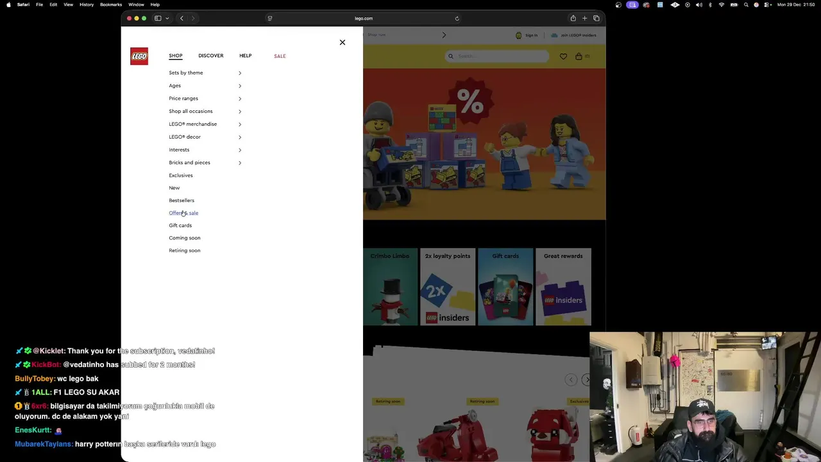
Task: Open the Safari menu
Action: [x=23, y=4]
